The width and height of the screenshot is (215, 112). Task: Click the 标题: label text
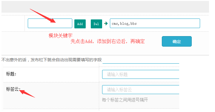click(x=11, y=74)
